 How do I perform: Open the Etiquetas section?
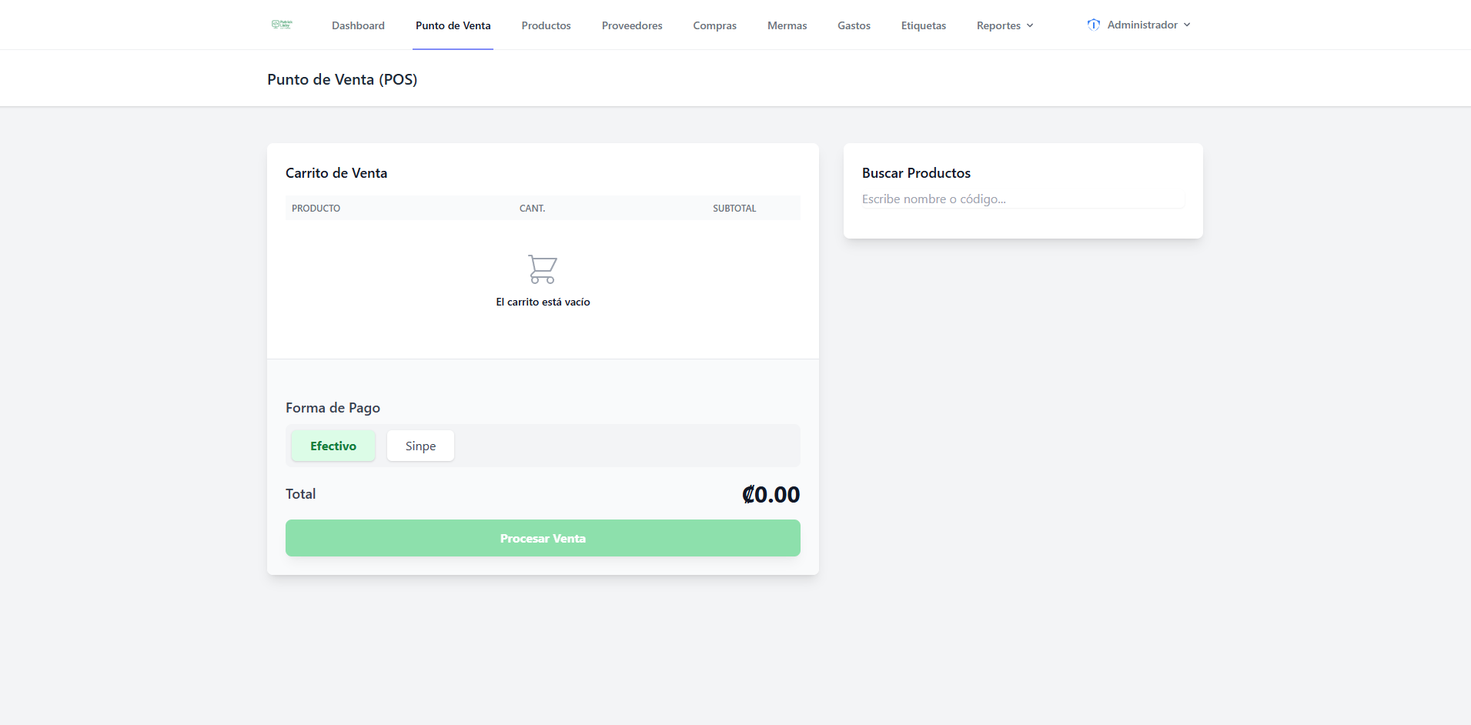[x=923, y=25]
